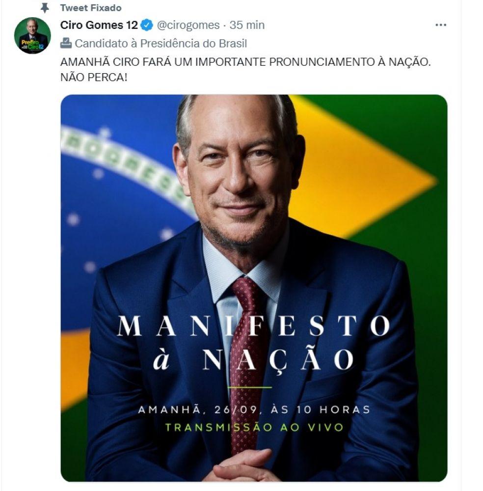Click the MANIFESTO heading in the image
Image resolution: width=483 pixels, height=491 pixels.
pos(254,326)
